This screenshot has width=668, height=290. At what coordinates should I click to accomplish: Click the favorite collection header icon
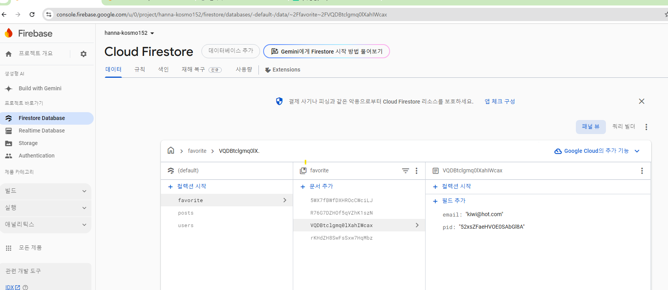point(303,171)
